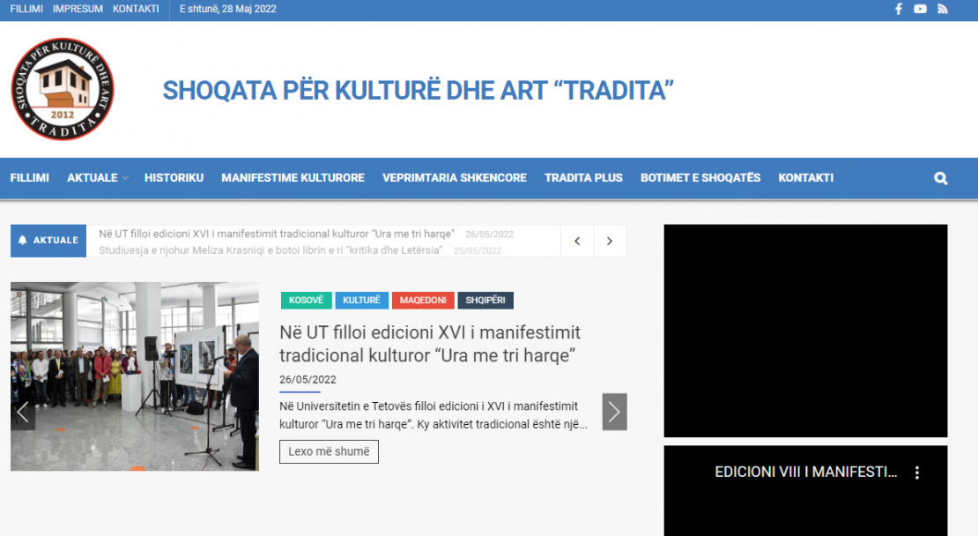Open the search magnifier icon
The width and height of the screenshot is (978, 536).
(x=940, y=178)
